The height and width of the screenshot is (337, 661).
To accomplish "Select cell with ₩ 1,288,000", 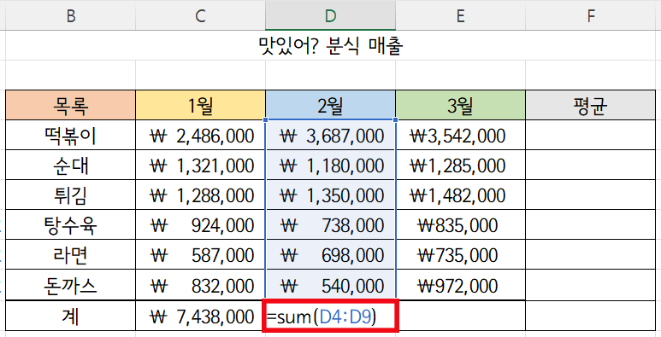I will point(200,195).
